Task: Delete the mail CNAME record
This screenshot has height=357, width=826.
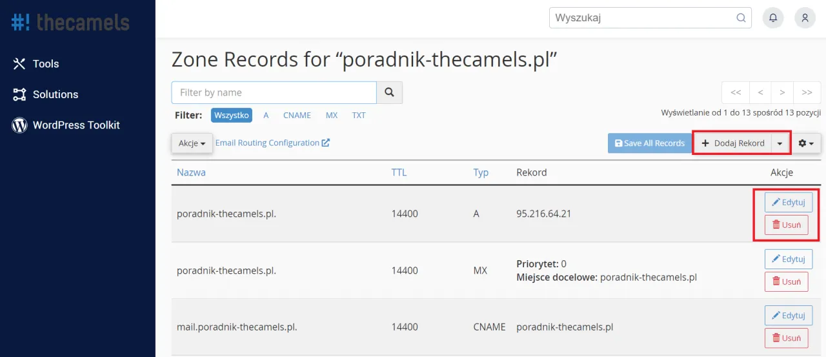Action: click(786, 338)
